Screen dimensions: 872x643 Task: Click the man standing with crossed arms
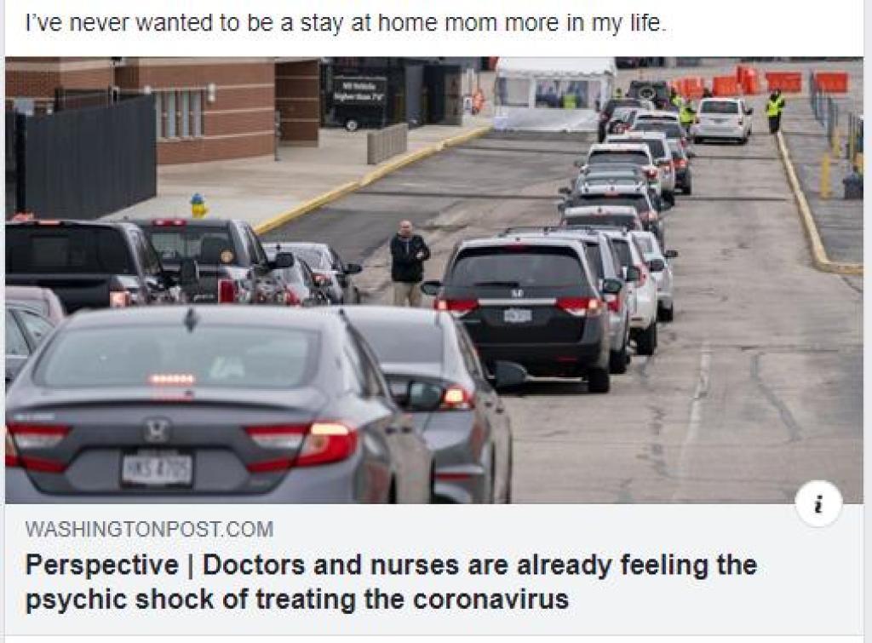tap(409, 263)
